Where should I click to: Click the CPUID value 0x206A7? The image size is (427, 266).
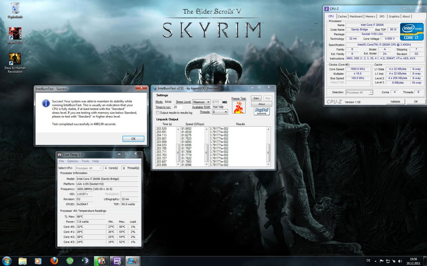85,204
